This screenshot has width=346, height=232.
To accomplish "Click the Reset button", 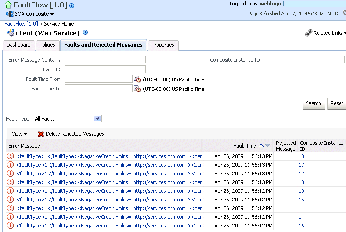I will click(337, 104).
